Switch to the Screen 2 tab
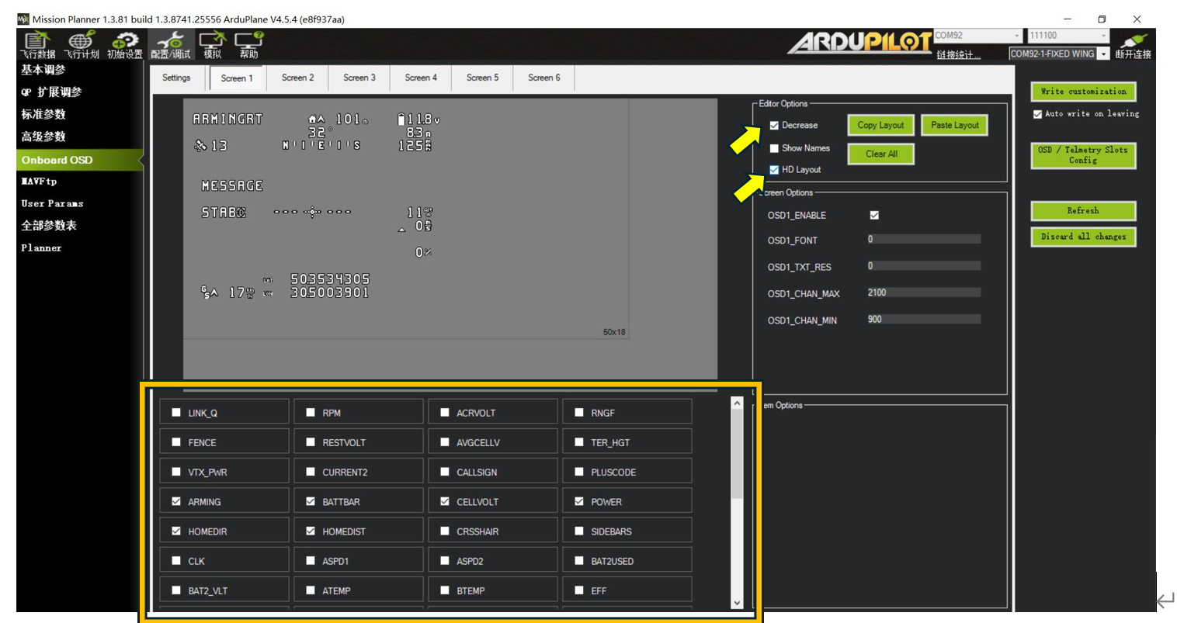Viewport: 1177px width, 623px height. (x=297, y=78)
